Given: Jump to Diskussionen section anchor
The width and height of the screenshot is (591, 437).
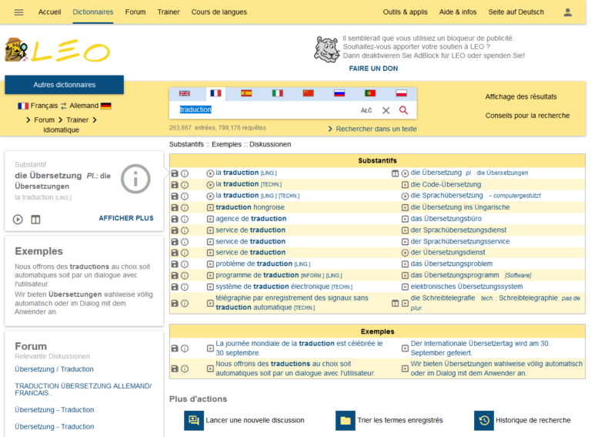Looking at the screenshot, I should point(270,144).
